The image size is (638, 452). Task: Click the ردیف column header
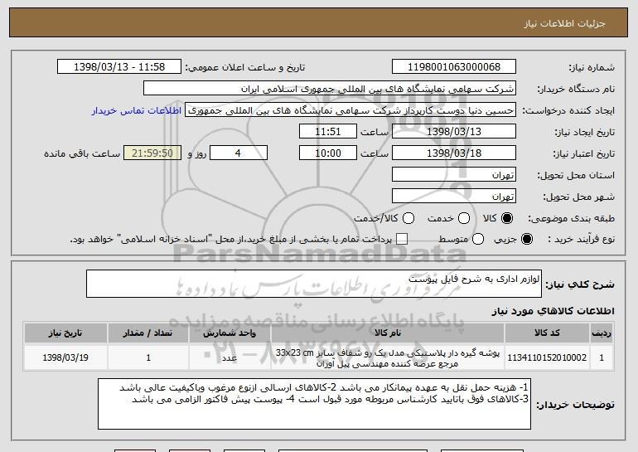tap(602, 333)
